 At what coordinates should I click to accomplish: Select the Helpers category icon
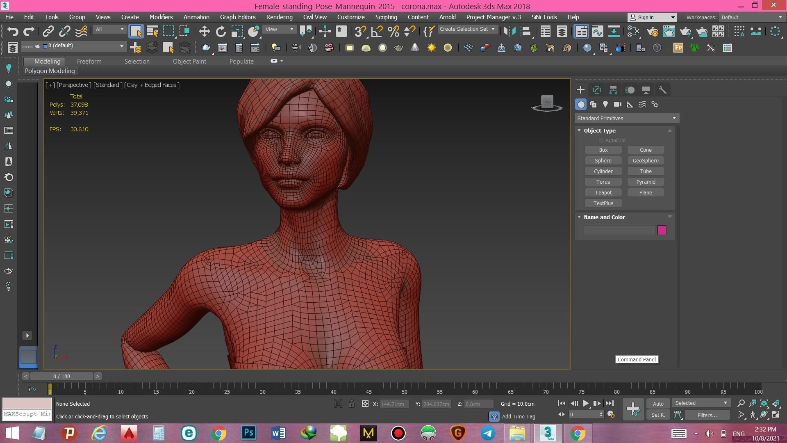point(630,104)
